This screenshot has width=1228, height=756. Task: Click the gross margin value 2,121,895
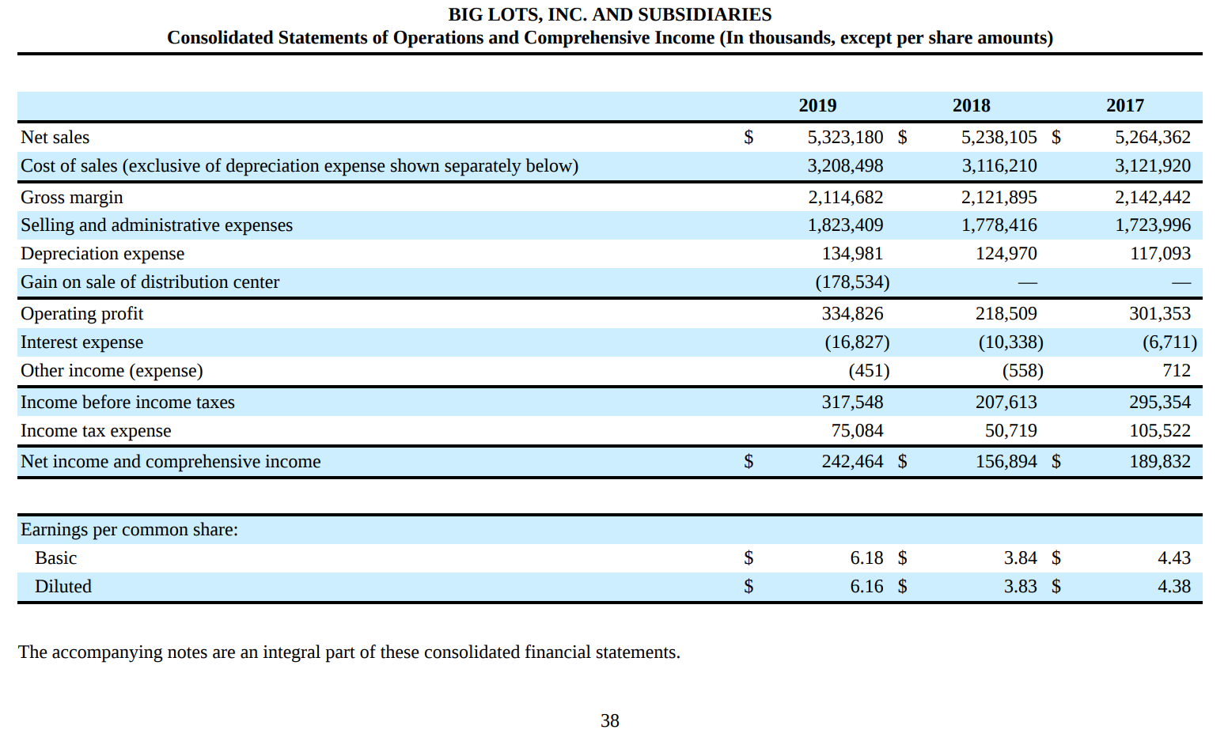(999, 197)
